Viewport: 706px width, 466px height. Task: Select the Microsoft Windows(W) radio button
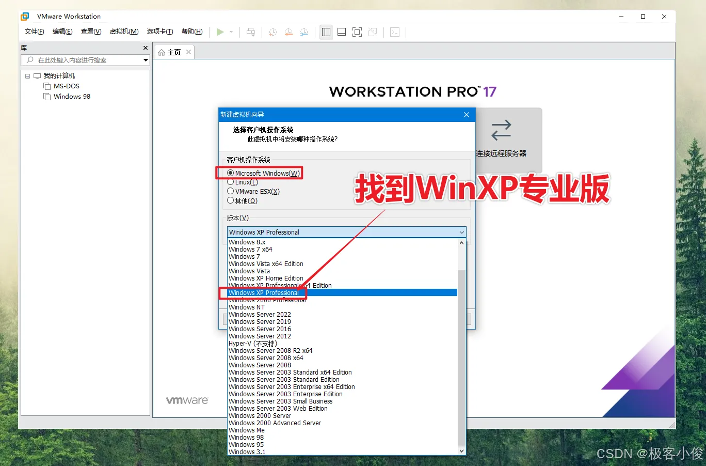coord(230,173)
